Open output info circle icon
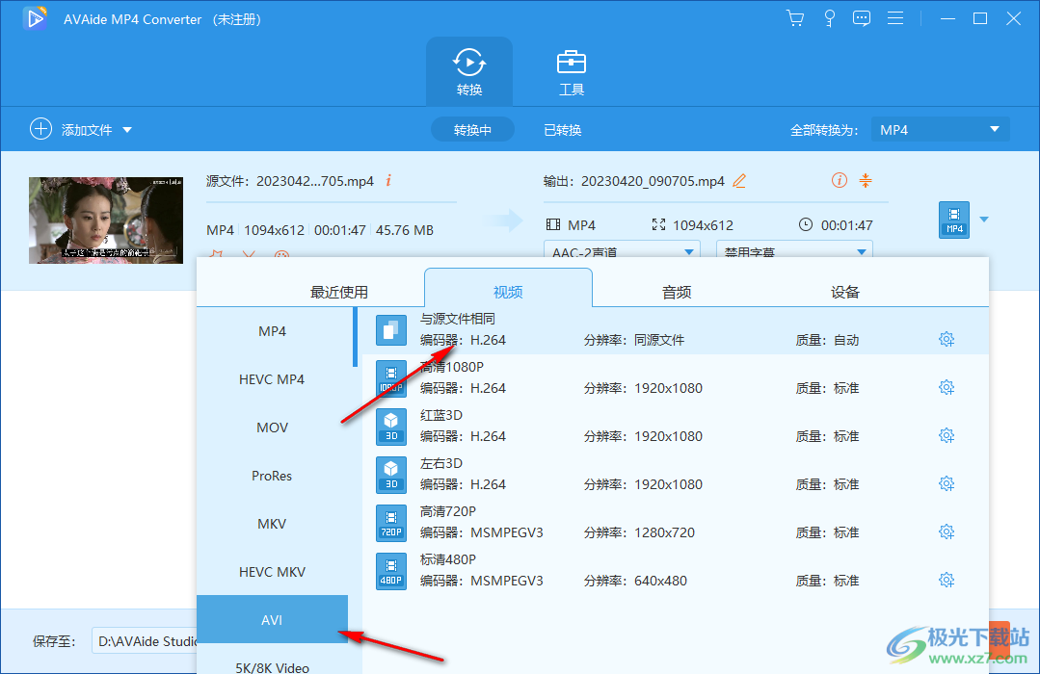The width and height of the screenshot is (1040, 674). point(839,180)
